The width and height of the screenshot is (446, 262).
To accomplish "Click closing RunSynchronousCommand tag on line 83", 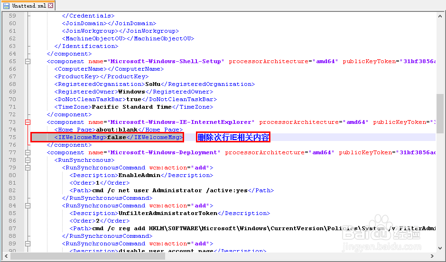I will click(x=107, y=198).
